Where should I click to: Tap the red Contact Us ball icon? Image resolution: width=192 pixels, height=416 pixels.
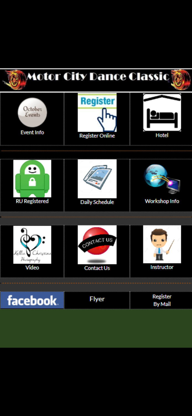tap(97, 245)
